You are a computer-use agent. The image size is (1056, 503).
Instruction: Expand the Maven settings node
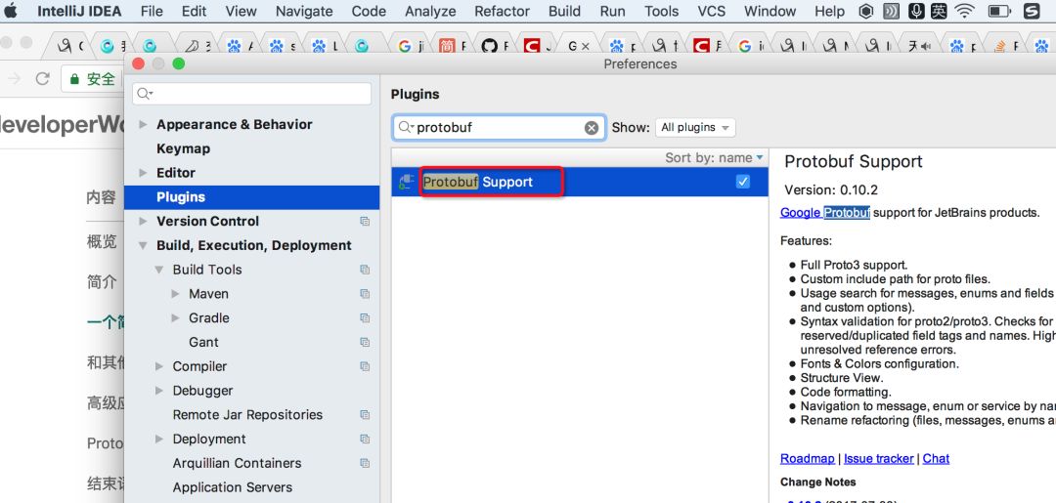tap(176, 294)
